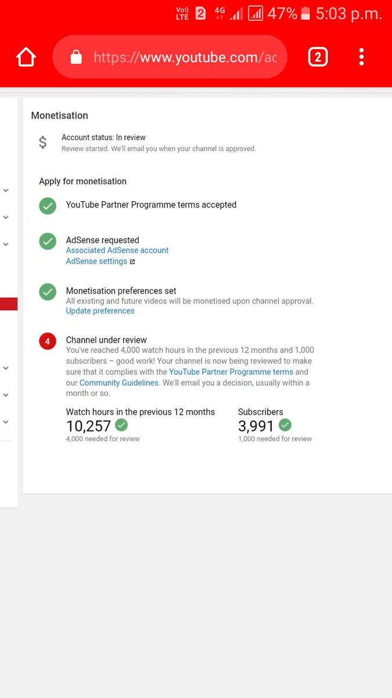Expand sidebar chevron beside Partner Programme terms link line
392x698 pixels.
[6, 368]
